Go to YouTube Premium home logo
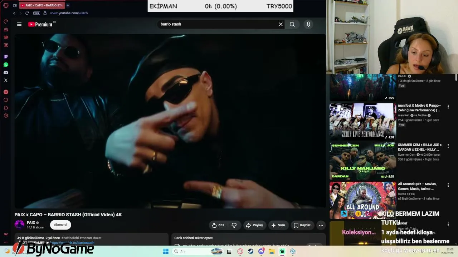The height and width of the screenshot is (257, 458). pyautogui.click(x=40, y=24)
